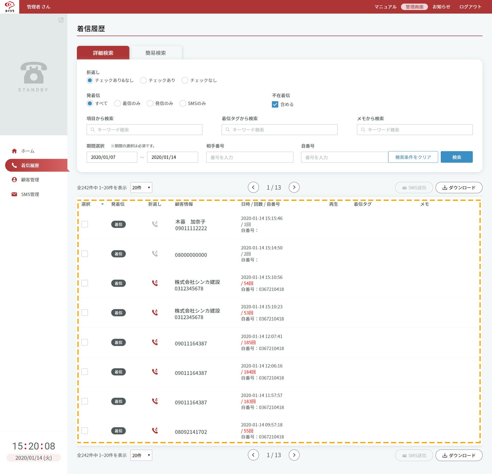Screen dimensions: 492x474
Task: Check the 54回 株式会社シンカ建設 row
Action: 85,283
